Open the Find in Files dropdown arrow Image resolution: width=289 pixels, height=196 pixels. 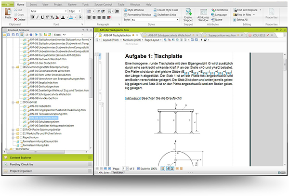(254, 15)
